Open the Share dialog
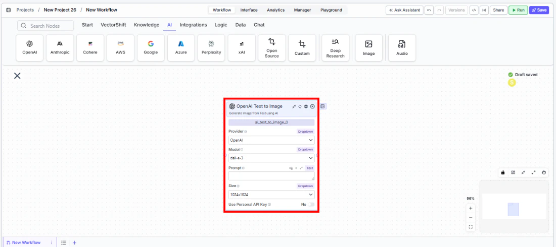556x247 pixels. (498, 10)
